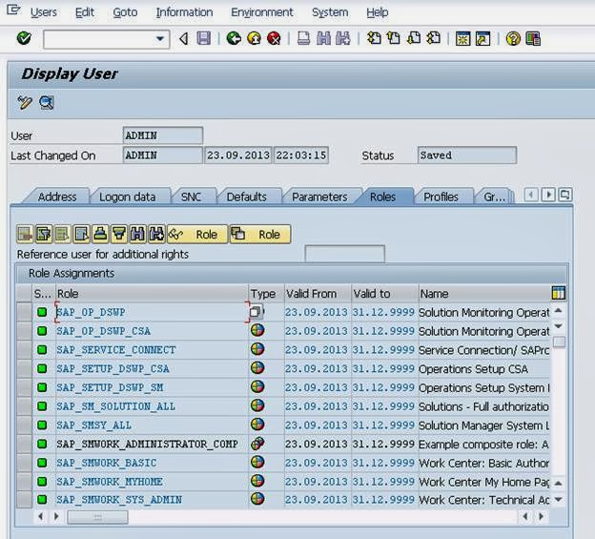This screenshot has width=595, height=539.
Task: Switch to the Defaults tab
Action: pos(247,197)
